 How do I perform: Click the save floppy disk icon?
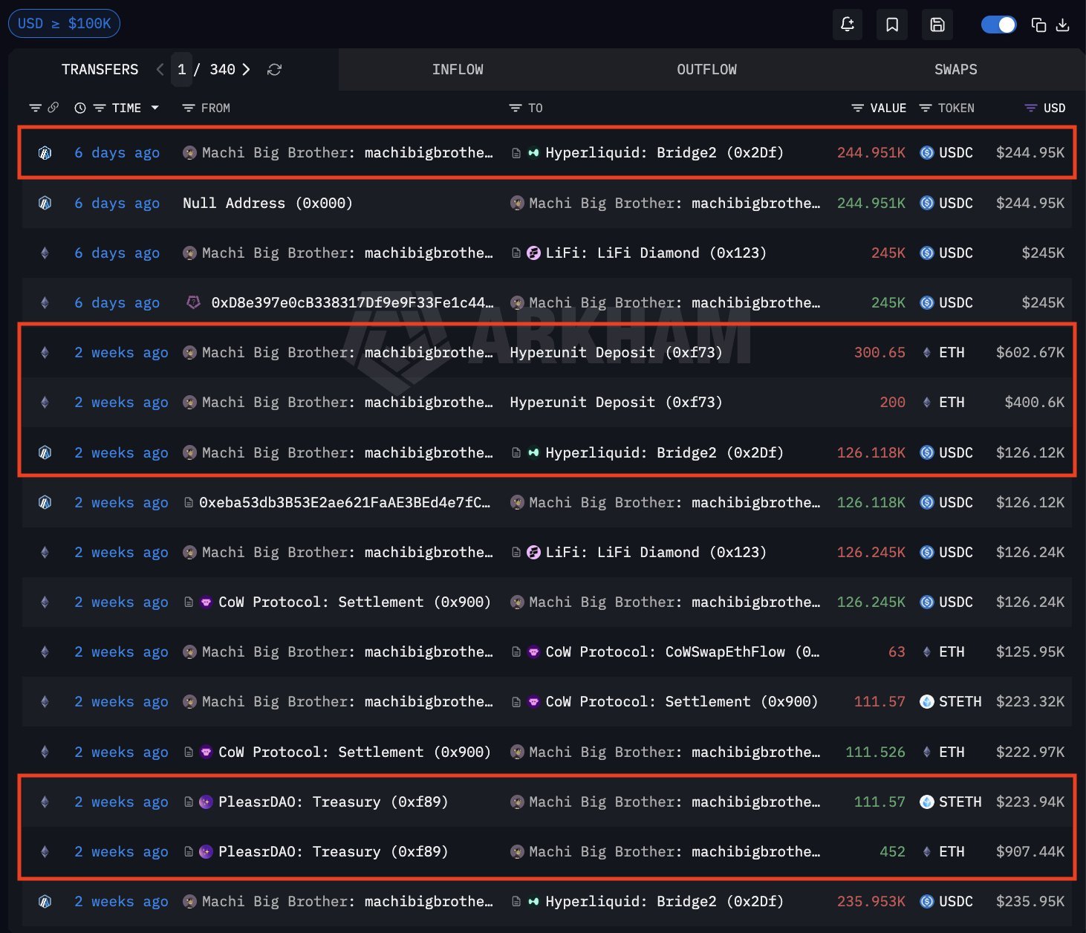(937, 25)
